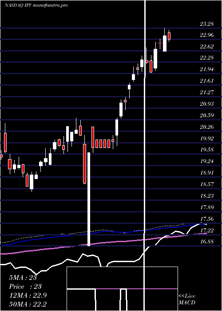Click the 18.23 price axis label

pyautogui.click(x=206, y=195)
